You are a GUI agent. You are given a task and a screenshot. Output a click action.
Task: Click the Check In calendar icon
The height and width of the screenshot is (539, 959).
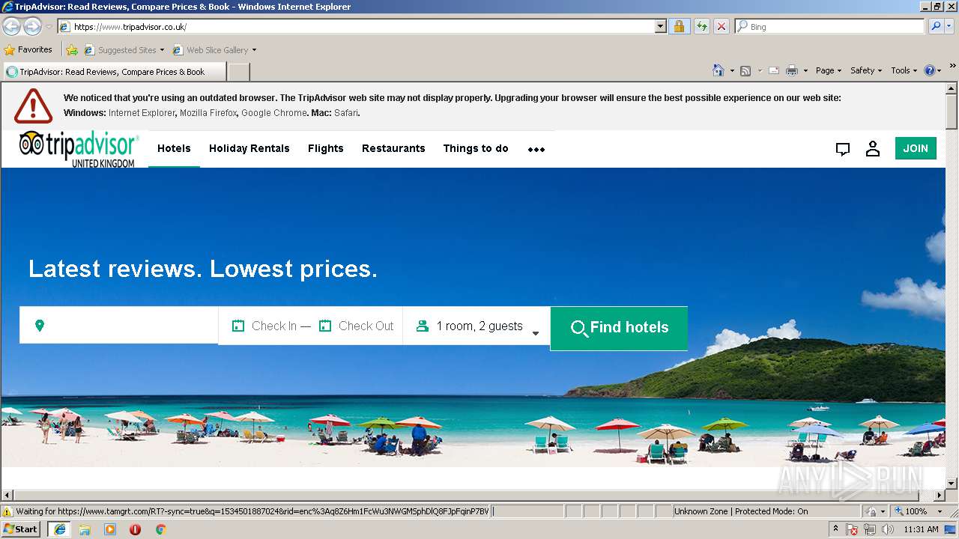click(x=238, y=326)
